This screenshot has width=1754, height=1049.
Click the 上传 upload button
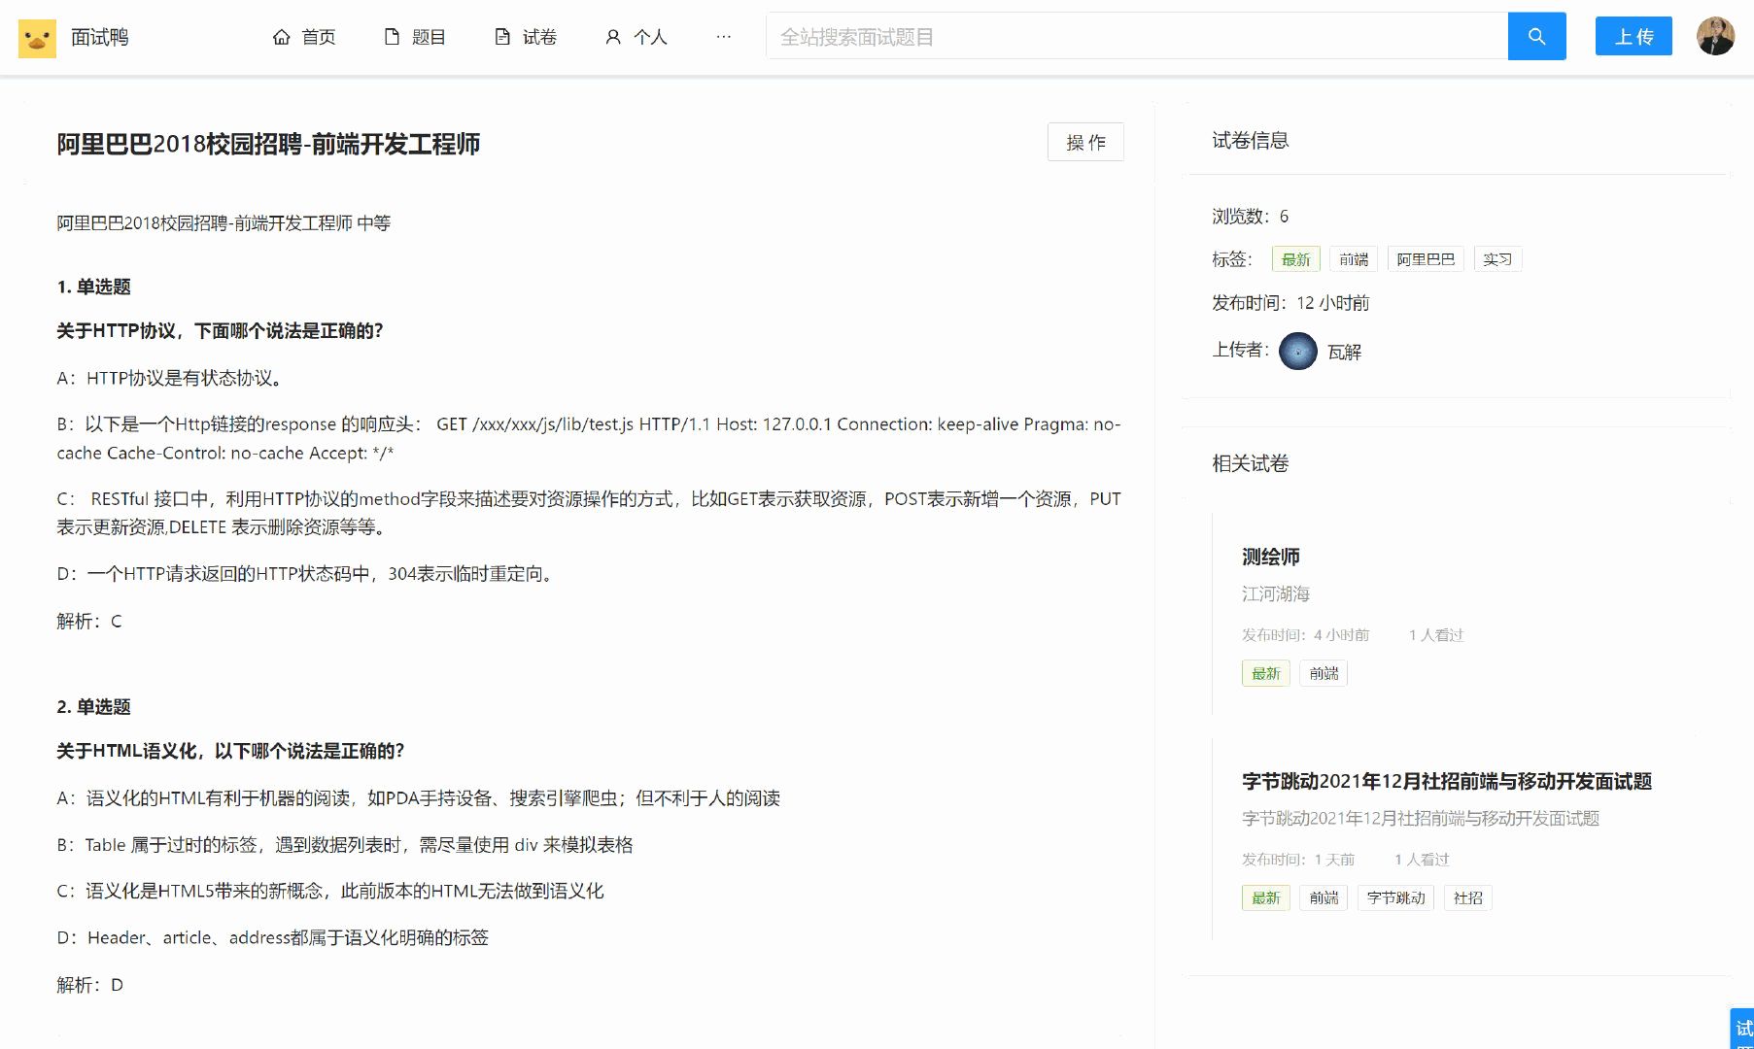[x=1633, y=37]
